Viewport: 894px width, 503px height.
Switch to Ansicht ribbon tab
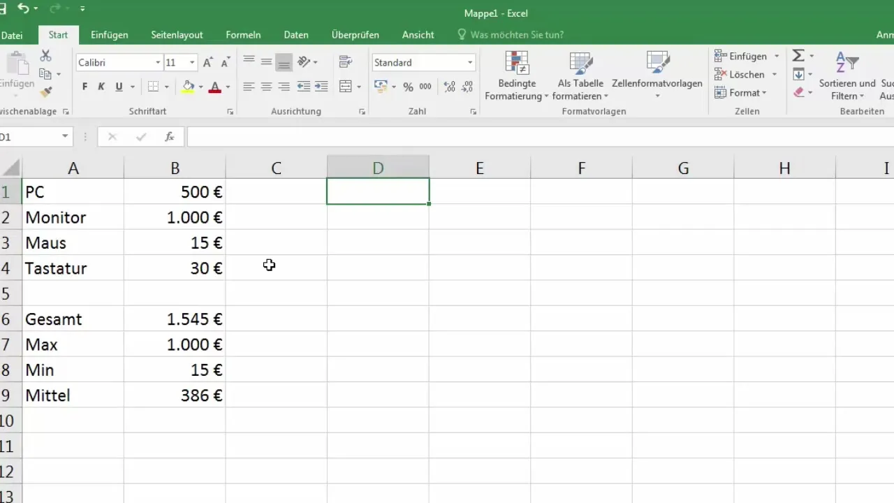tap(418, 34)
